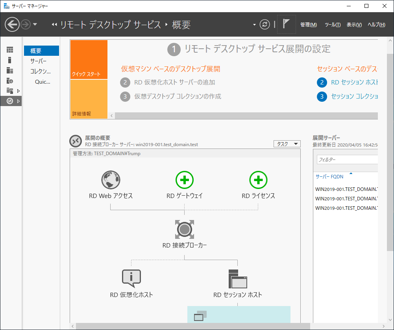Click the RD ライセンス green plus icon

[x=258, y=180]
